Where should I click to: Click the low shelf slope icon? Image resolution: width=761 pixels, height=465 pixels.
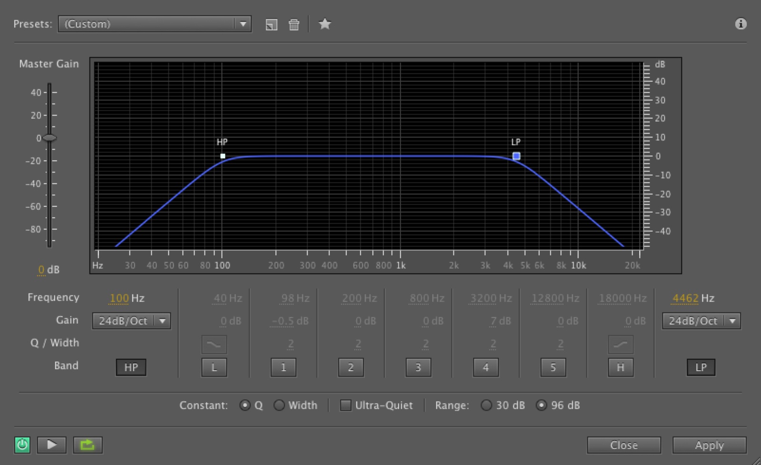tap(214, 344)
